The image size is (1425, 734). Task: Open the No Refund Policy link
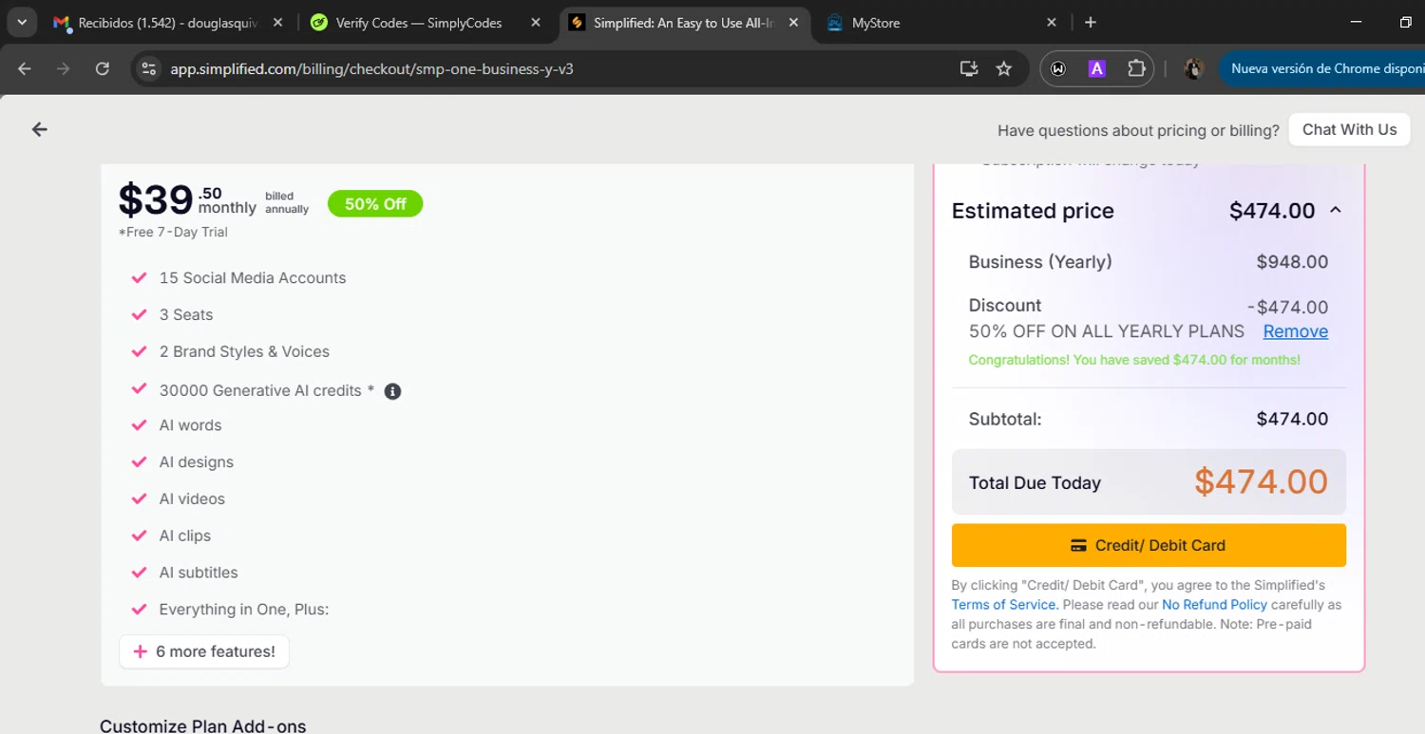point(1214,604)
